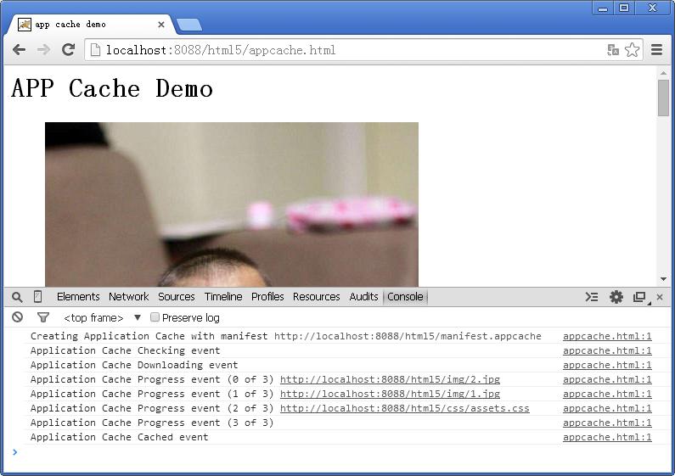
Task: Click the page document icon in address bar
Action: click(95, 50)
